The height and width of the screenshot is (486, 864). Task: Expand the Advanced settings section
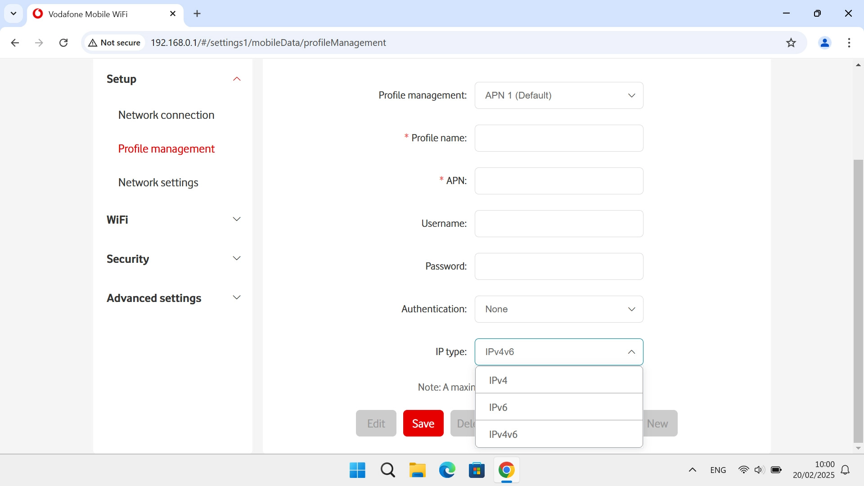pos(237,298)
